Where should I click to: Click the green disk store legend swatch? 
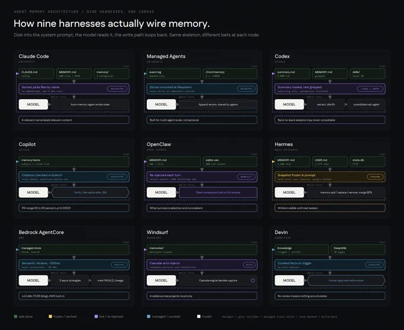(15, 316)
